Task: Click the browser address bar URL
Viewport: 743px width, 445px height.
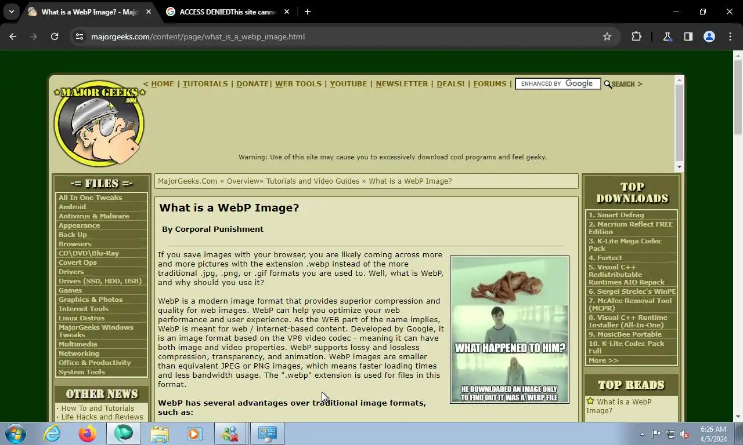Action: pyautogui.click(x=198, y=37)
